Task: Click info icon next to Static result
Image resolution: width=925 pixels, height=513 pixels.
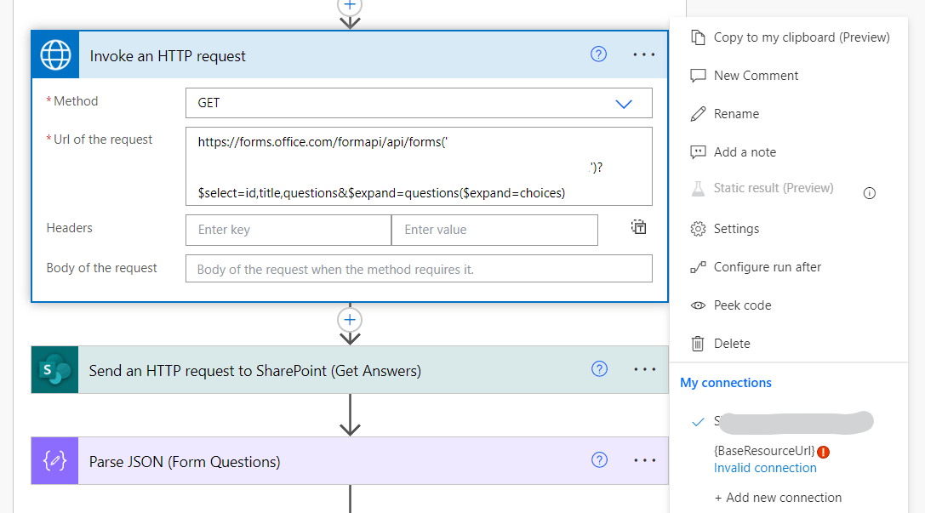Action: tap(869, 193)
